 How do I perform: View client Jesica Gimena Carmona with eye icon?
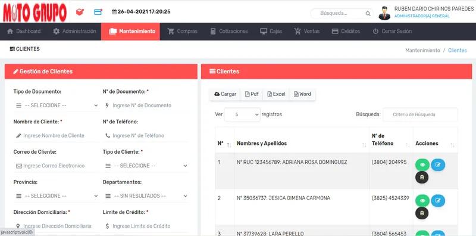point(422,201)
